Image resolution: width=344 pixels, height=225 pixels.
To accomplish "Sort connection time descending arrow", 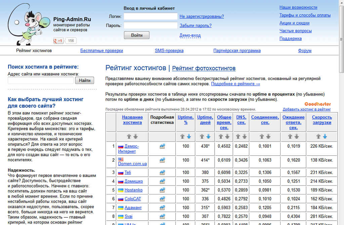I will click(268, 136).
